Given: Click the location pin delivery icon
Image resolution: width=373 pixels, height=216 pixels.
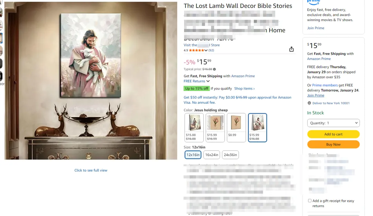Looking at the screenshot, I should pos(309,103).
